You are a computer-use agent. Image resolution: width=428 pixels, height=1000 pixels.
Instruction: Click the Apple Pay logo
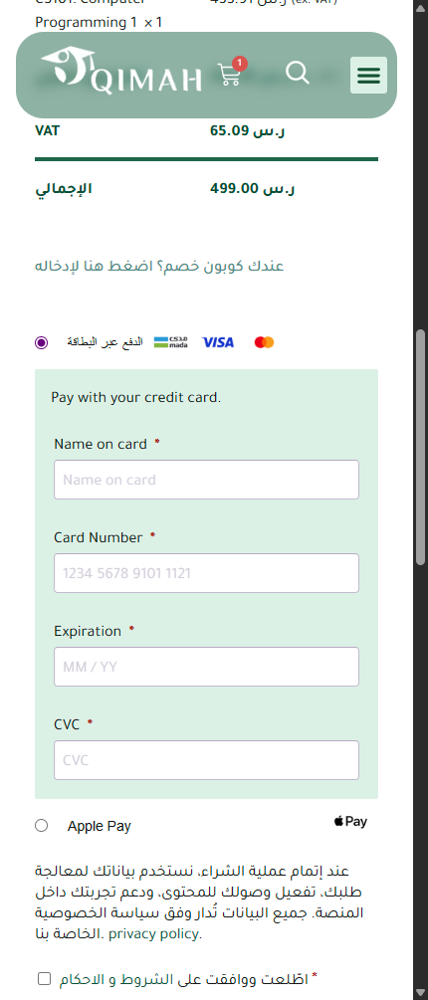click(x=350, y=822)
